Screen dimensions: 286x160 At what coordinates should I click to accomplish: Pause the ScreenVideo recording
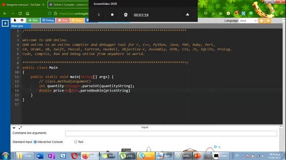click(x=99, y=15)
